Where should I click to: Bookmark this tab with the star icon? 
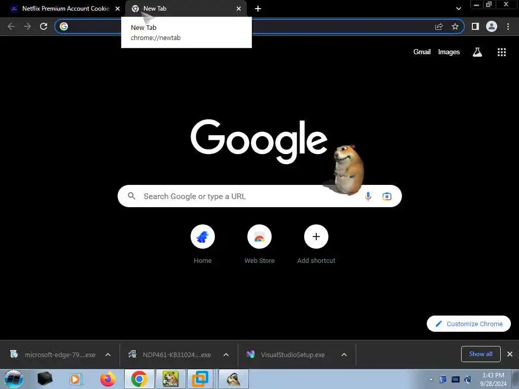click(x=455, y=26)
